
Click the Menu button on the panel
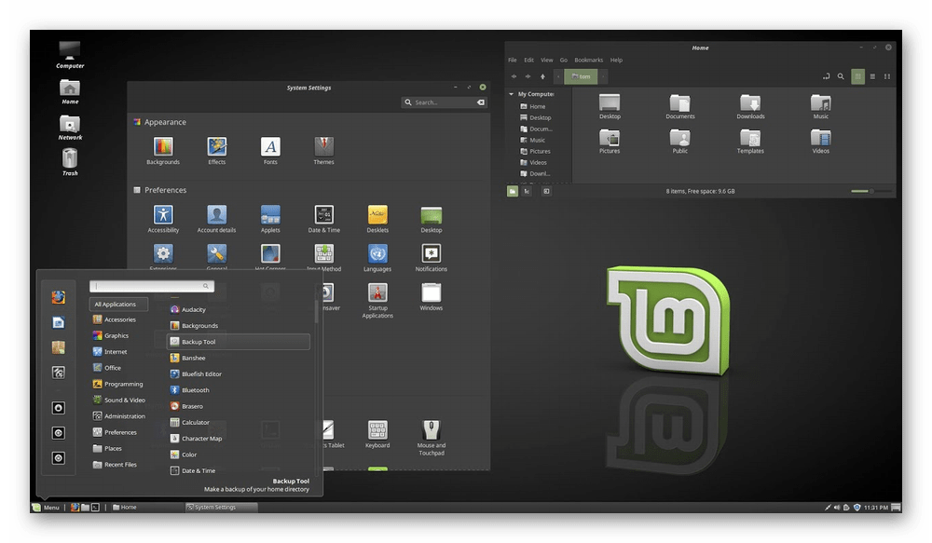point(47,508)
